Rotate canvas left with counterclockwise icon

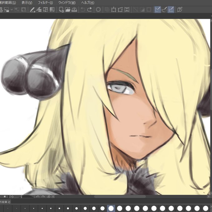tap(38, 197)
